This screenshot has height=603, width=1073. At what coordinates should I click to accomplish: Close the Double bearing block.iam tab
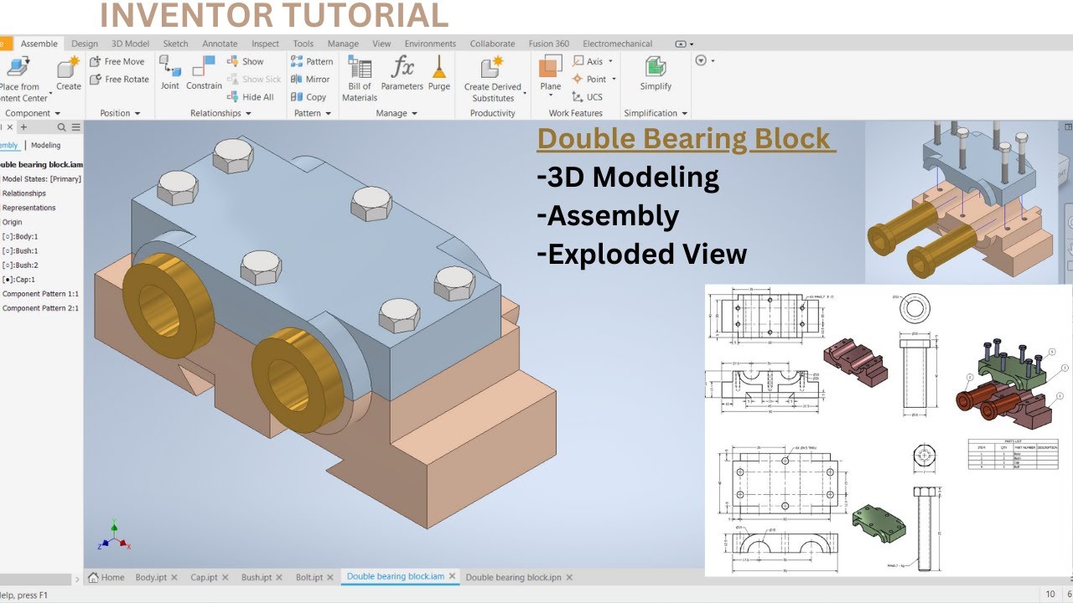(x=453, y=576)
